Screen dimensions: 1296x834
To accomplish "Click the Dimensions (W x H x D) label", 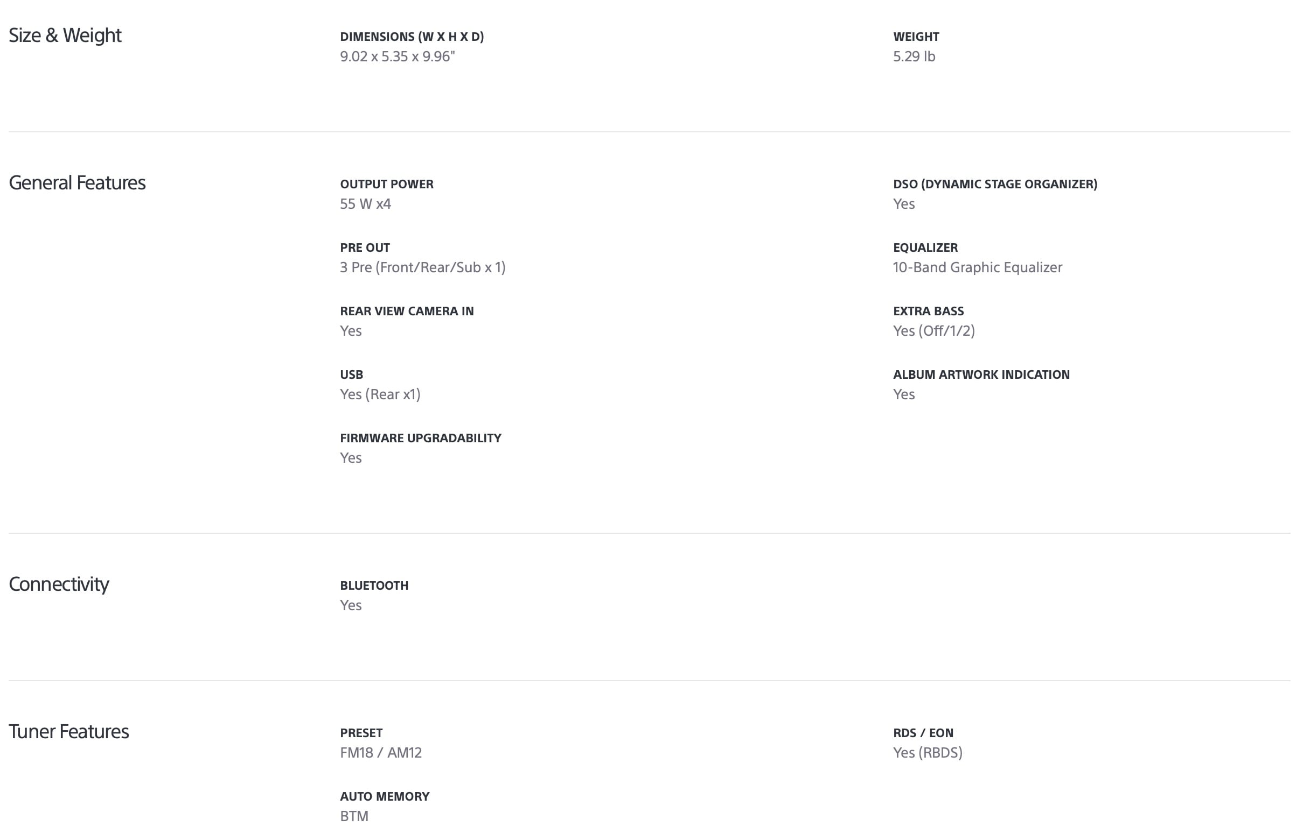I will click(x=412, y=37).
